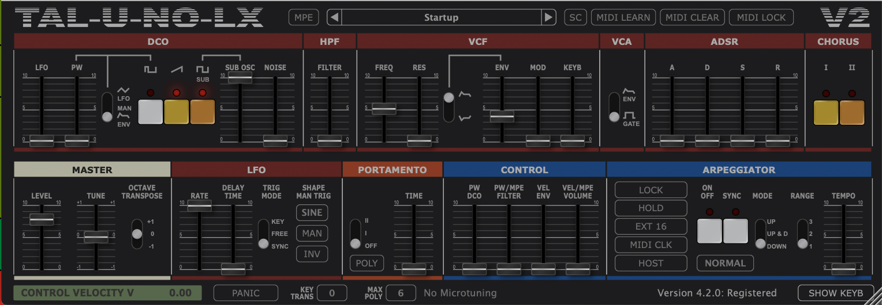Image resolution: width=882 pixels, height=305 pixels.
Task: Flip the DCO PWM LFO/MAN/ENV switch
Action: coord(107,107)
